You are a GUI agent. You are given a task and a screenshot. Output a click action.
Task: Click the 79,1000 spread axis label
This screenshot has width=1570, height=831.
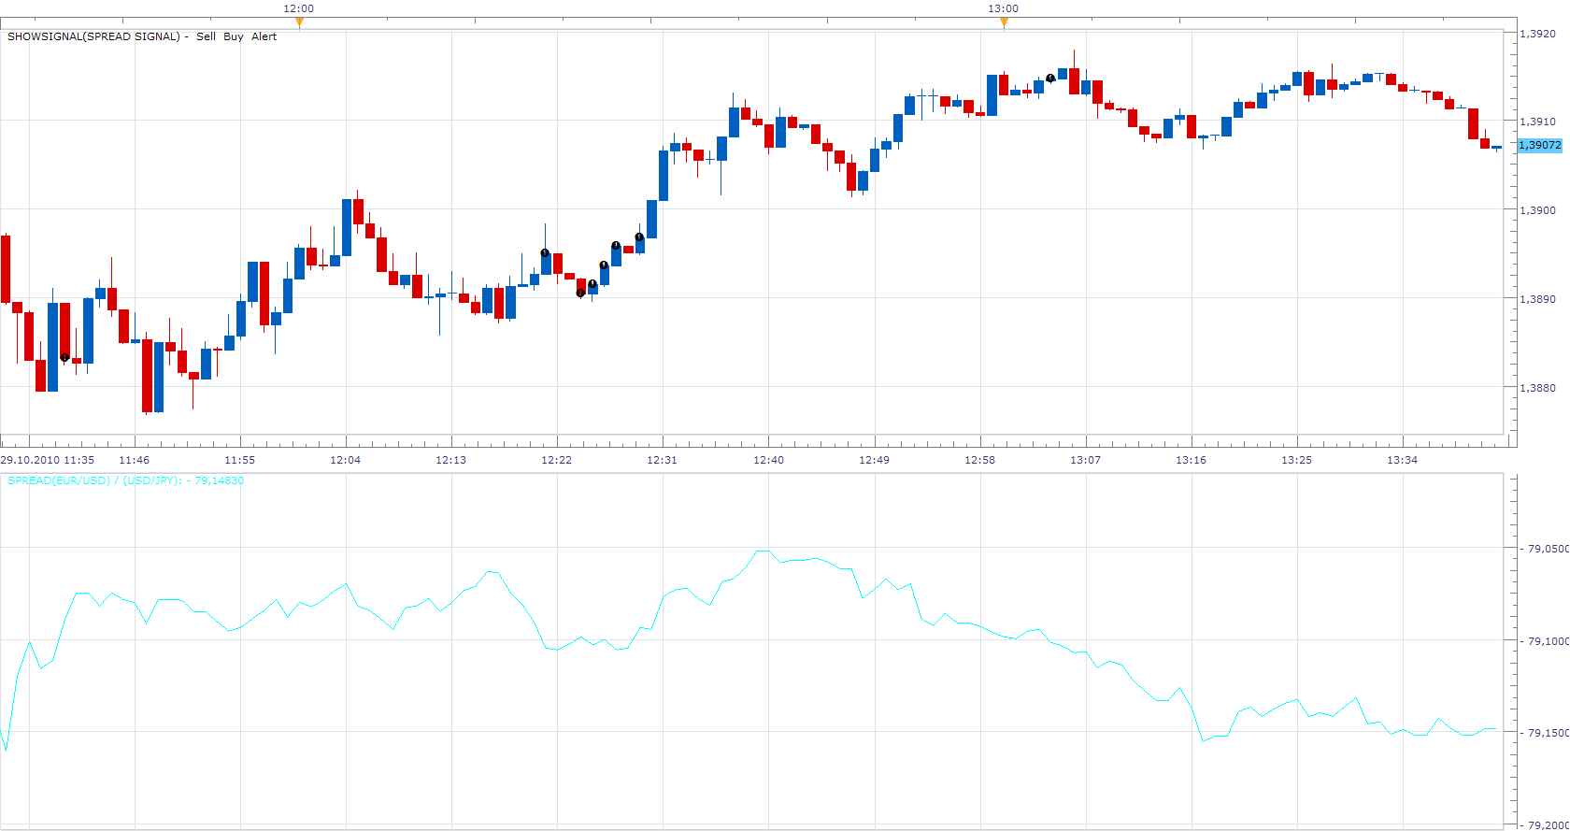pos(1548,641)
